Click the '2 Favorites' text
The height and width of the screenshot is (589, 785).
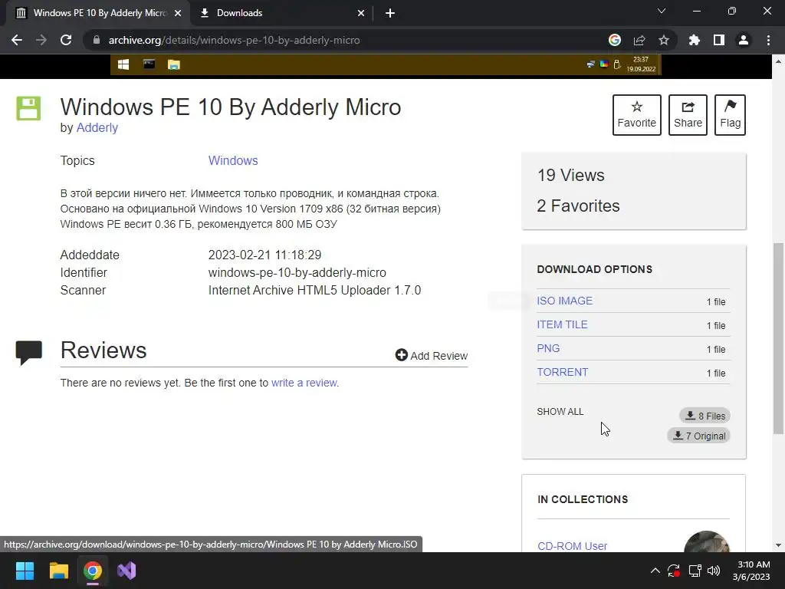(578, 206)
